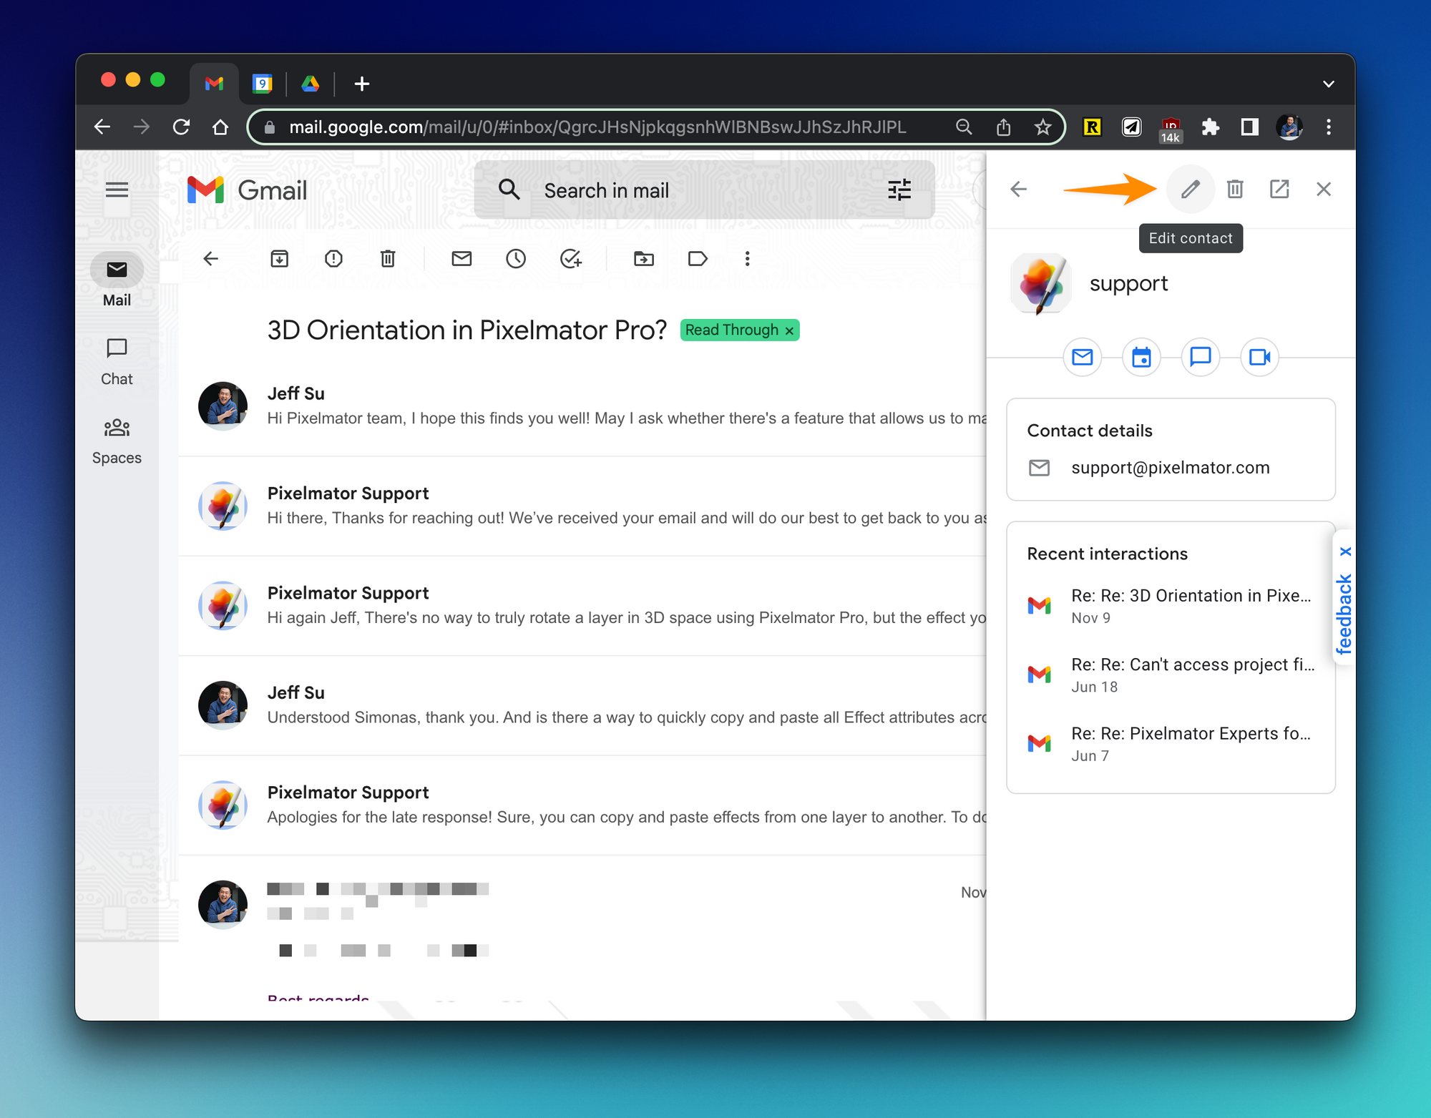Snooze this conversation
This screenshot has height=1118, width=1431.
pos(516,259)
